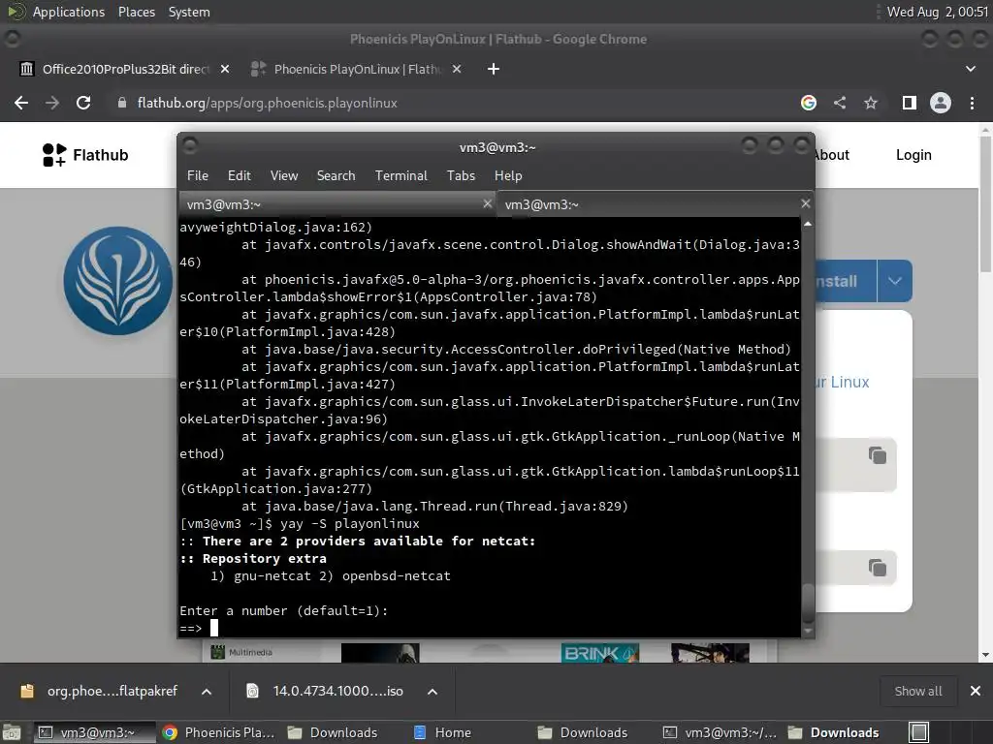Open the Linux link on Flathub page
Viewport: 993px width, 744px height.
click(843, 382)
